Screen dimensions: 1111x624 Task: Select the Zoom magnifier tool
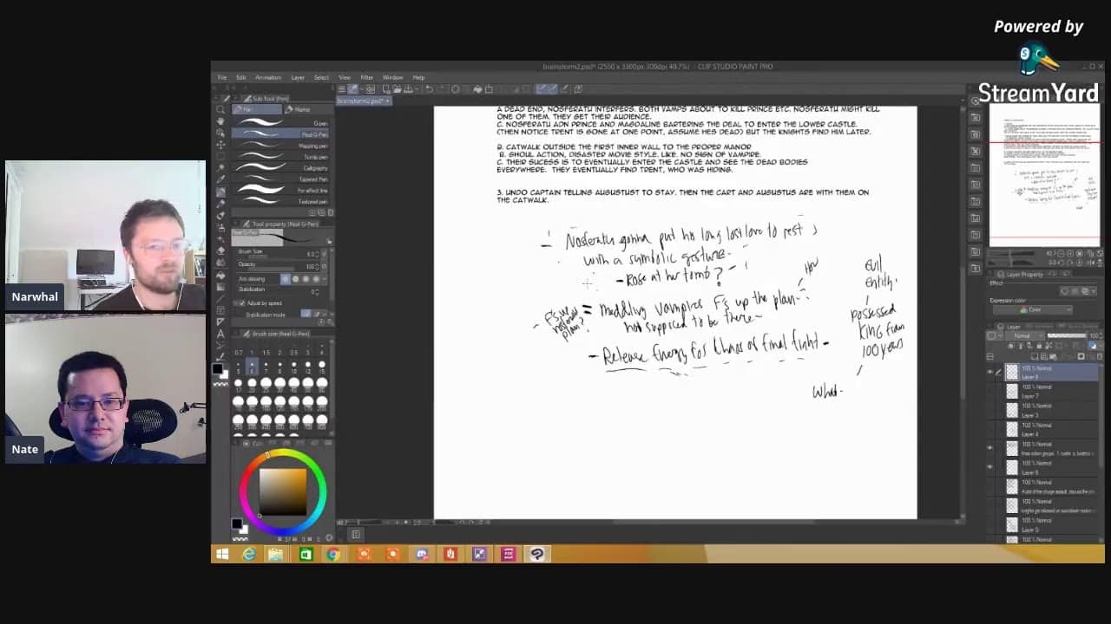tap(220, 110)
